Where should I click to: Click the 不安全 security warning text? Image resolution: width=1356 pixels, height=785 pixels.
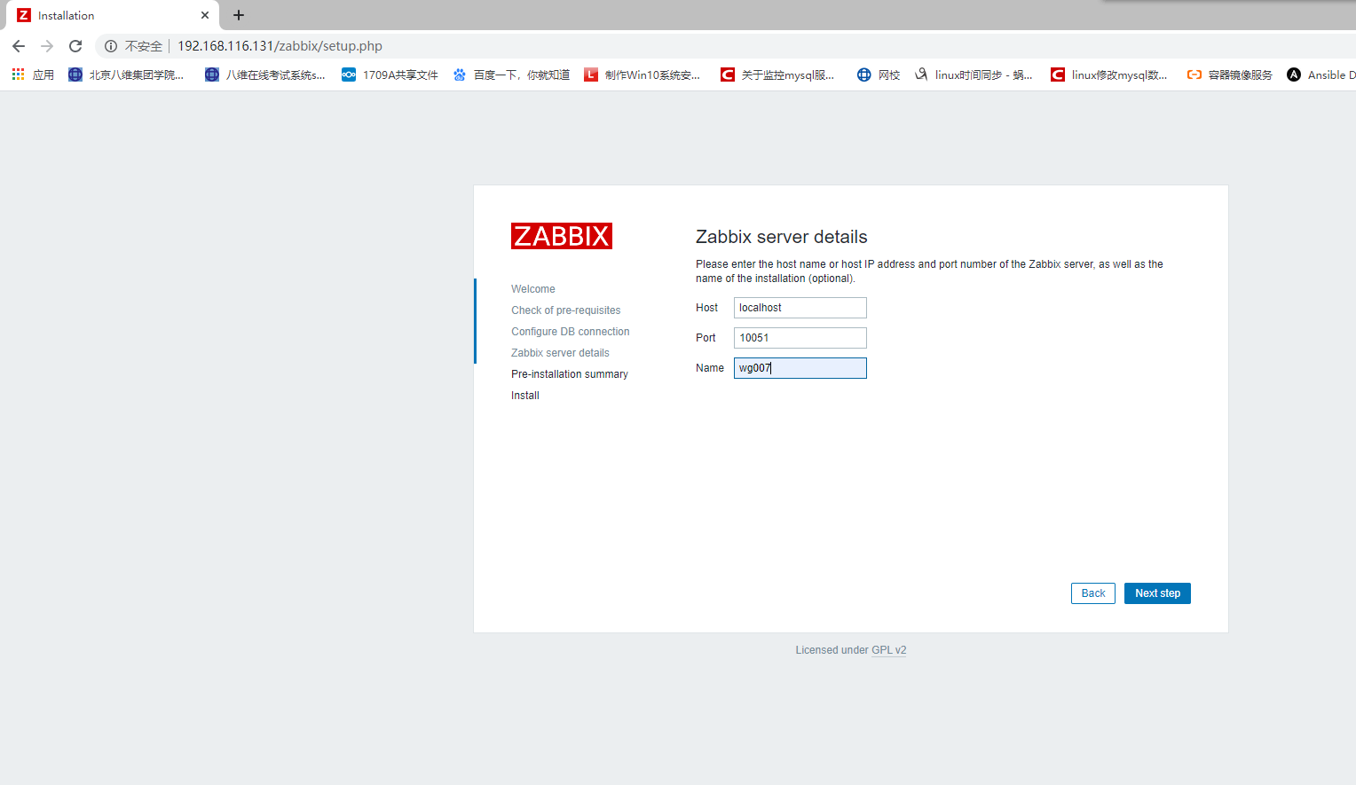point(144,46)
